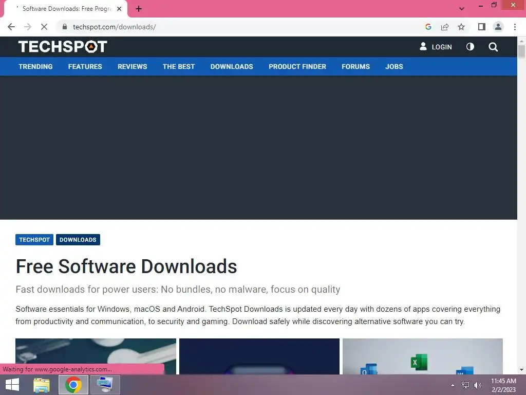Click the TechSpot logo
The height and width of the screenshot is (395, 526).
coord(63,47)
